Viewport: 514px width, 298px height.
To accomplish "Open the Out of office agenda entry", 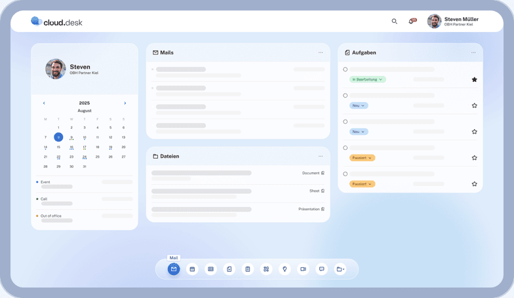I will 85,219.
